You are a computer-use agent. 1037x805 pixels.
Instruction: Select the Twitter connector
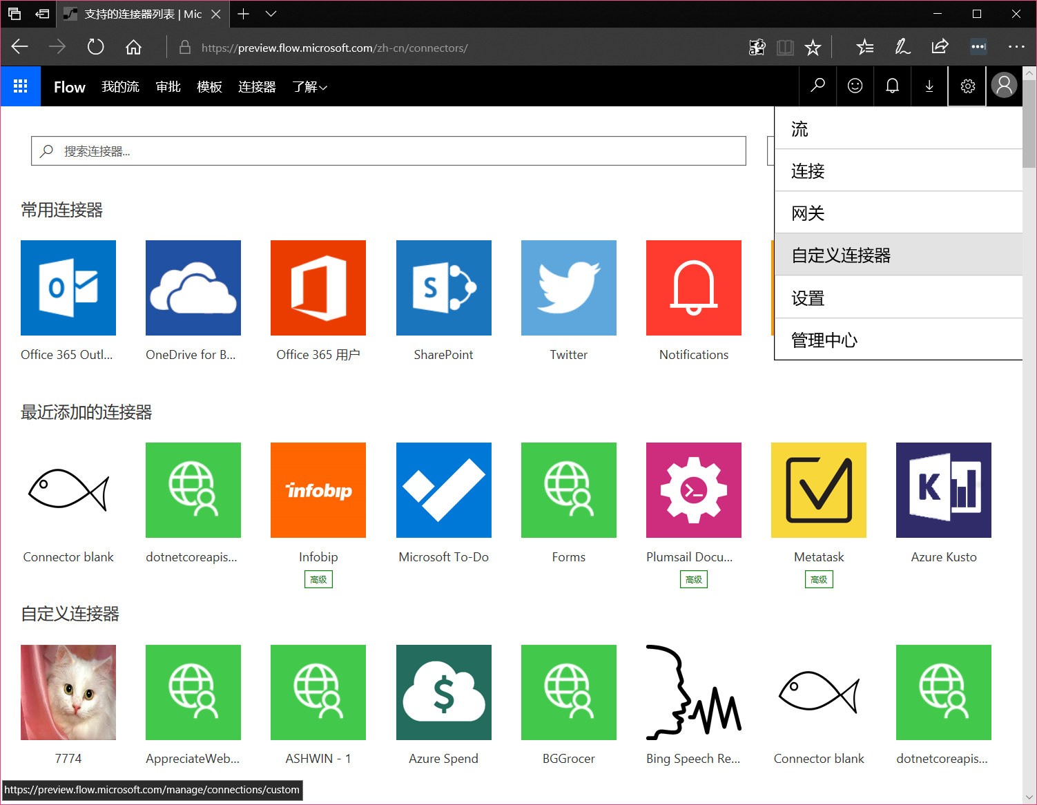(x=568, y=288)
